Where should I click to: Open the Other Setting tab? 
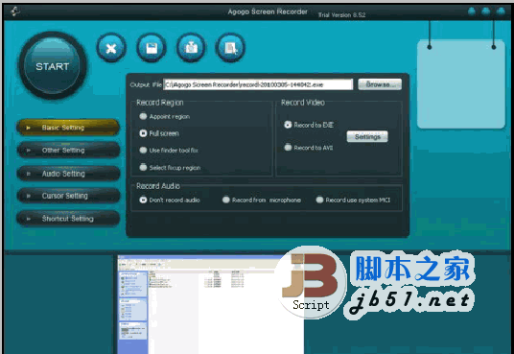68,150
